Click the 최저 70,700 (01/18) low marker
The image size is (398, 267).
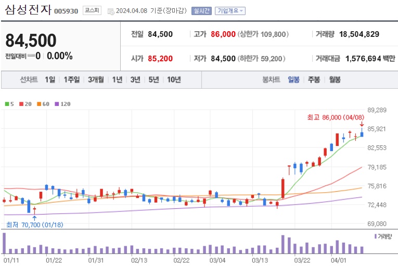tap(34, 225)
